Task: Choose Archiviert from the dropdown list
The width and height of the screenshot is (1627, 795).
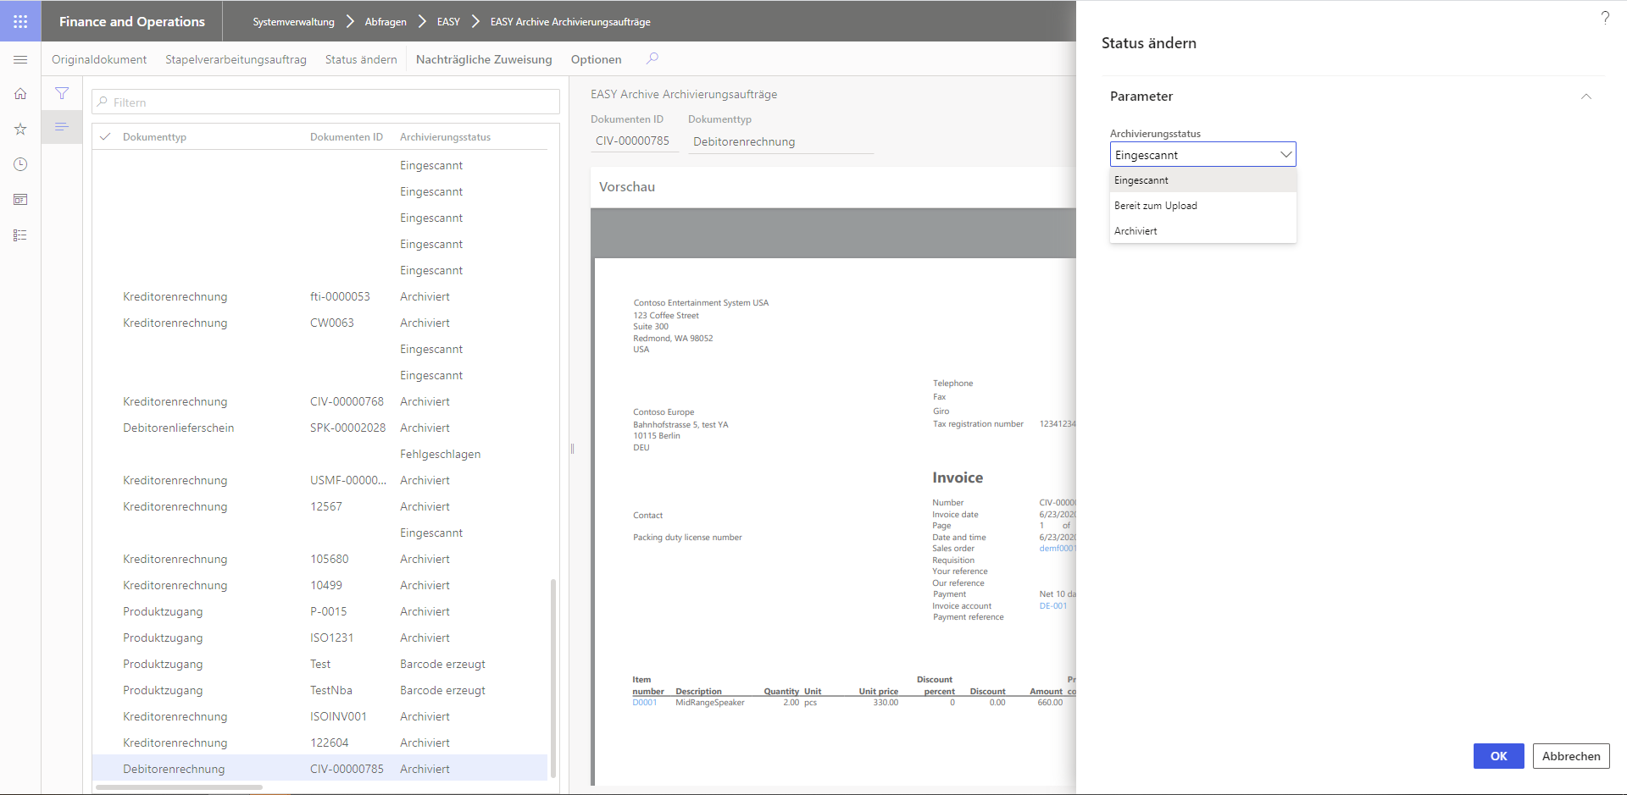Action: [x=1202, y=231]
